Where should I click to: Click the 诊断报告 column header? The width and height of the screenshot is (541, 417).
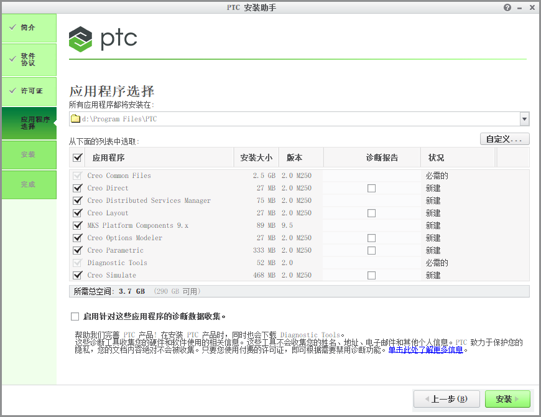[x=372, y=157]
